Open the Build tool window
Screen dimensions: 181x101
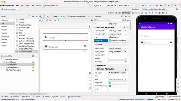click(x=55, y=97)
